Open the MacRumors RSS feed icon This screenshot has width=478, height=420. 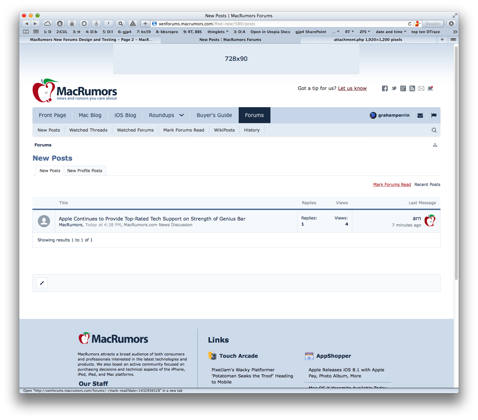coord(412,89)
